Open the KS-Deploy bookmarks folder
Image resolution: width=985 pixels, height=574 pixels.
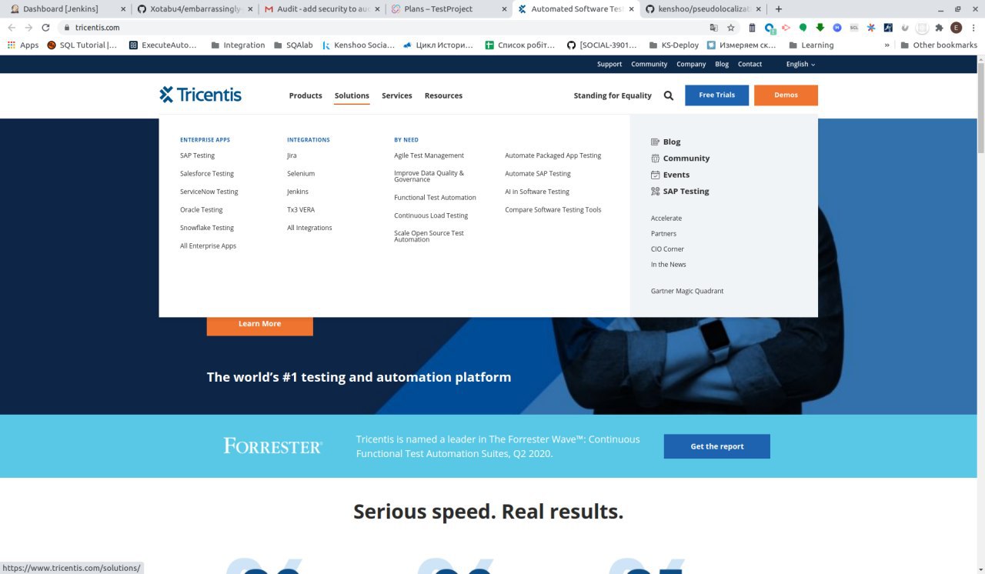[x=674, y=45]
